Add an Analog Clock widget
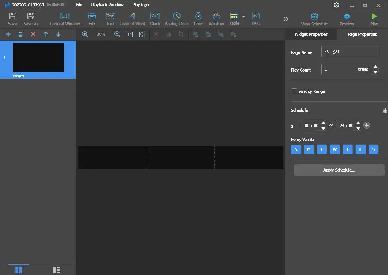The width and height of the screenshot is (388, 275). click(x=176, y=18)
